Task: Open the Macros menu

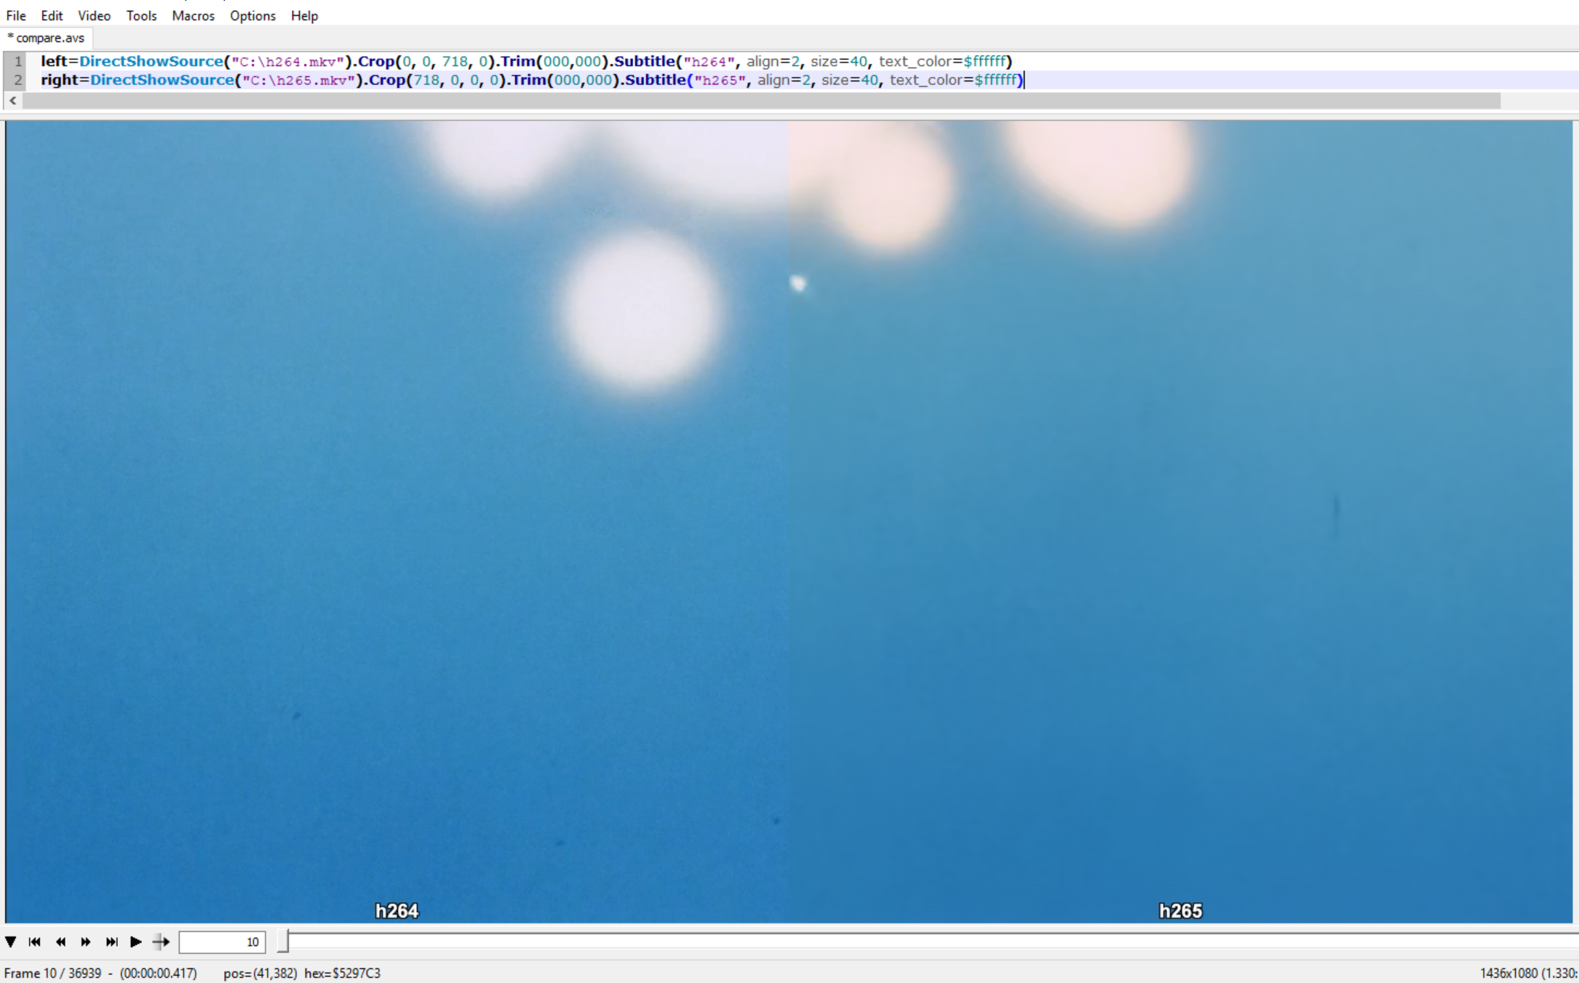Action: (193, 15)
